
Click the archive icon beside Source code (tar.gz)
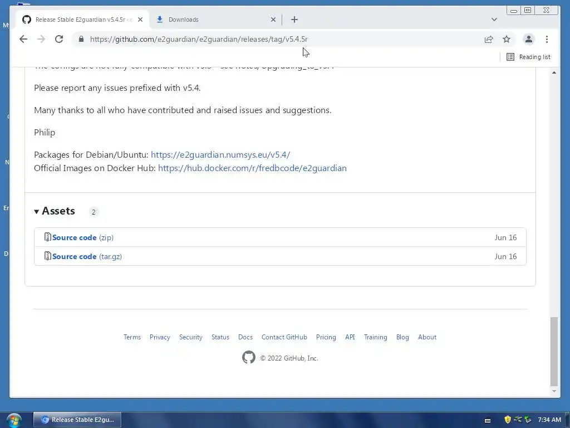point(48,256)
